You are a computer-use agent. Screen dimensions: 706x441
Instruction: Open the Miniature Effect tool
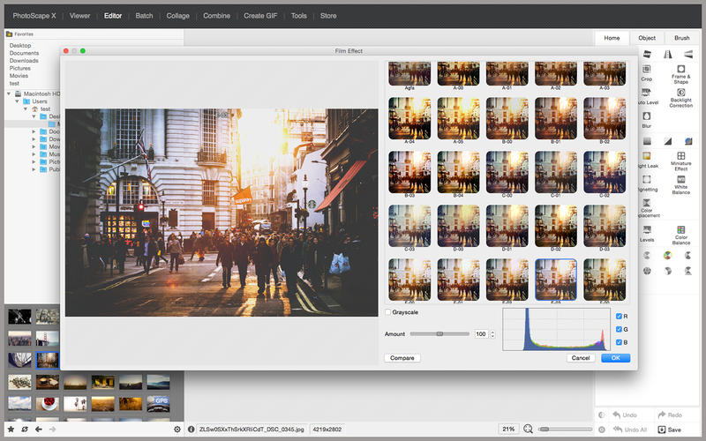click(x=680, y=156)
